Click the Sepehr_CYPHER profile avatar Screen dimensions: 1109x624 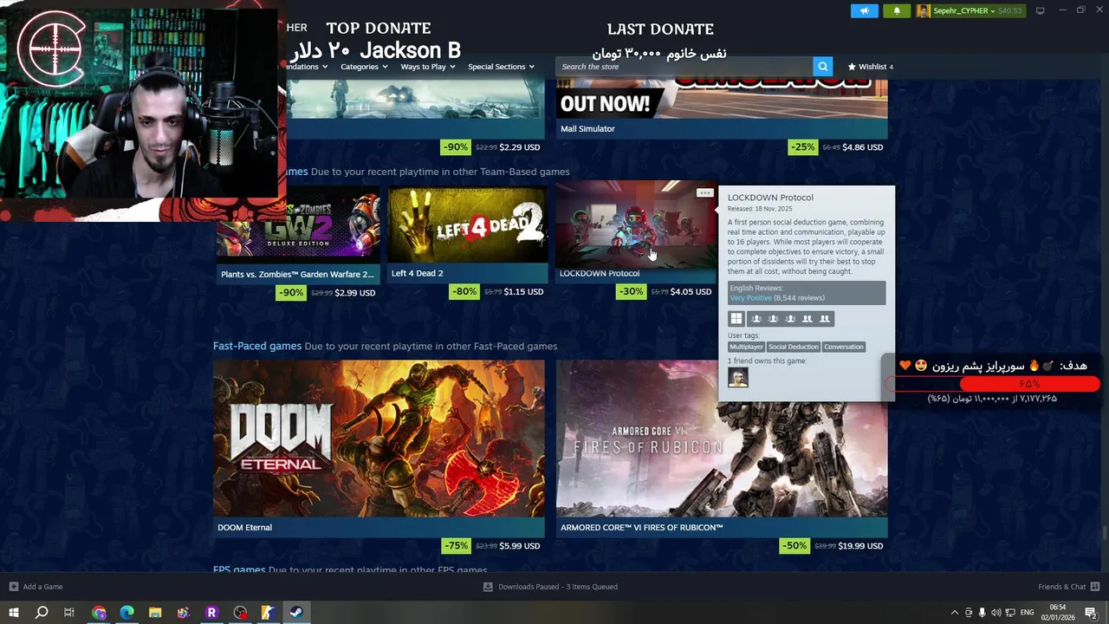coord(924,10)
